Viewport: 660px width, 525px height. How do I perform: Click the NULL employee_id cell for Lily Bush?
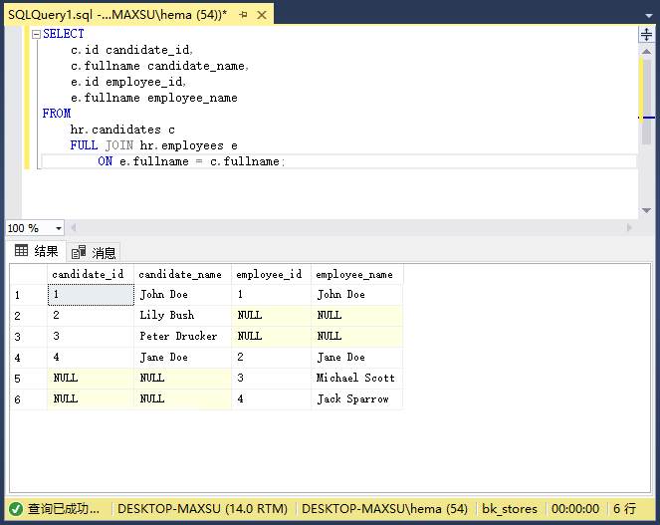tap(271, 316)
